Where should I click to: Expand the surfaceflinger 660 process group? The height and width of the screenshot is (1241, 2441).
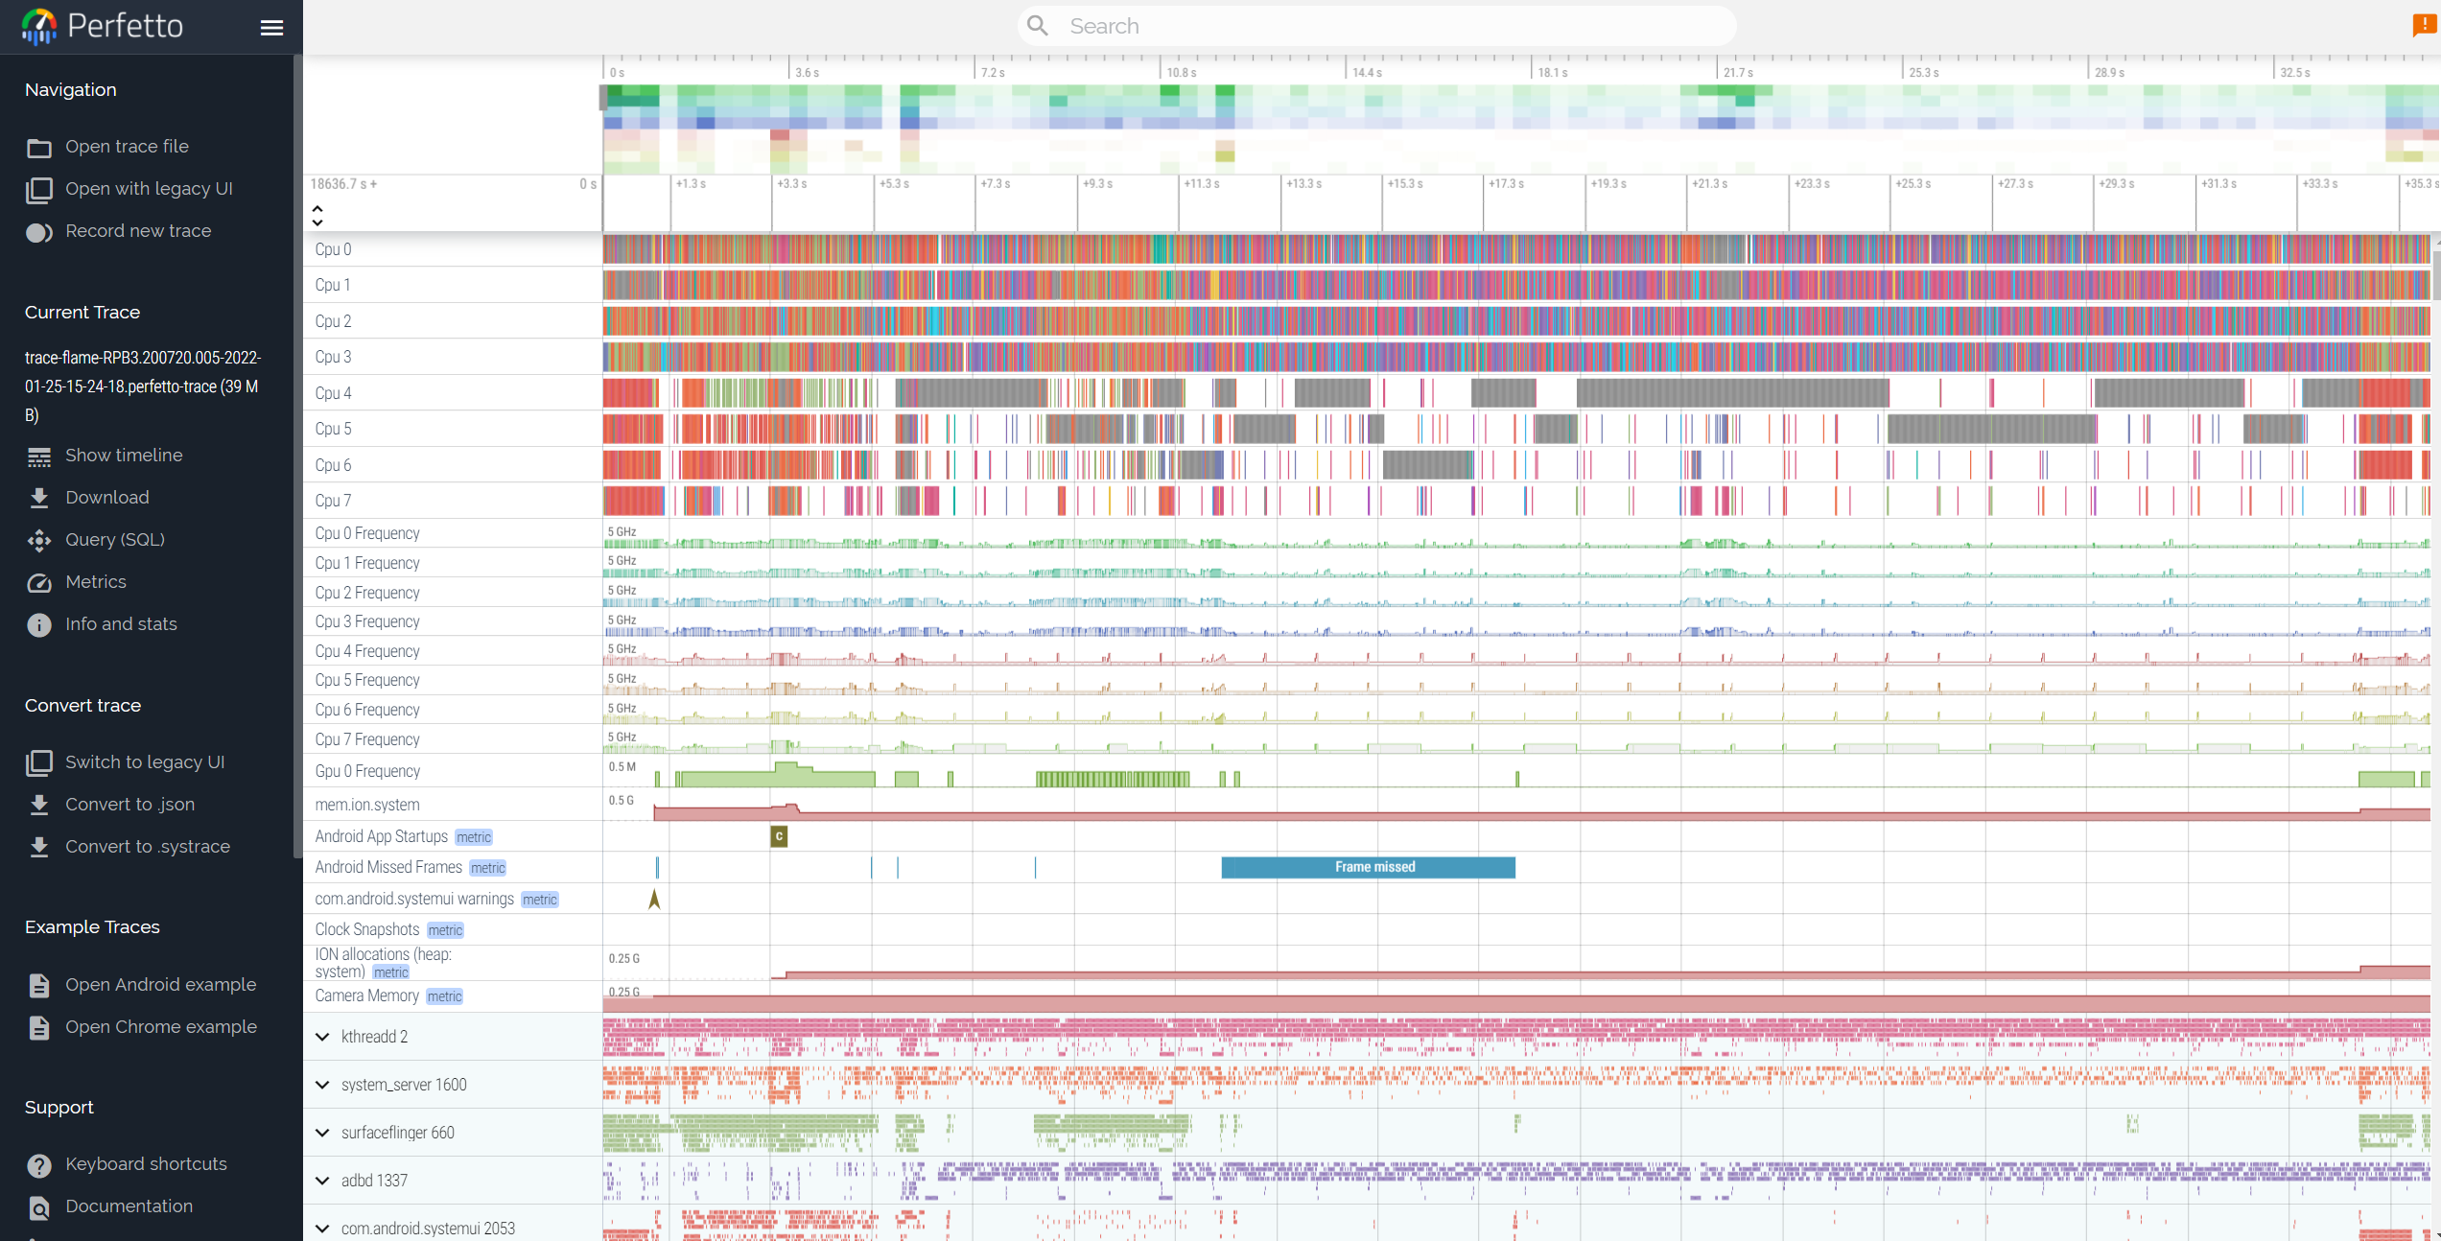coord(322,1133)
